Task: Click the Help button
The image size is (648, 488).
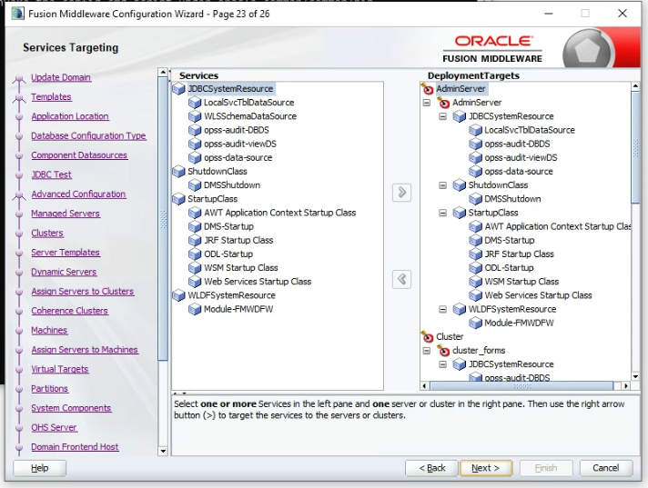Action: pyautogui.click(x=40, y=468)
